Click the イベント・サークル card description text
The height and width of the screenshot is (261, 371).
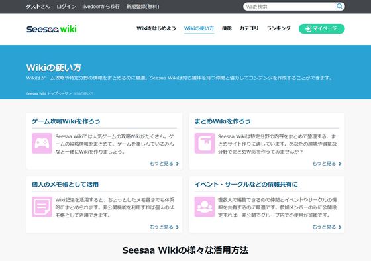click(278, 207)
